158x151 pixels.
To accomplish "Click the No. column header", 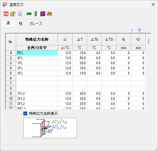I will pyautogui.click(x=11, y=42).
